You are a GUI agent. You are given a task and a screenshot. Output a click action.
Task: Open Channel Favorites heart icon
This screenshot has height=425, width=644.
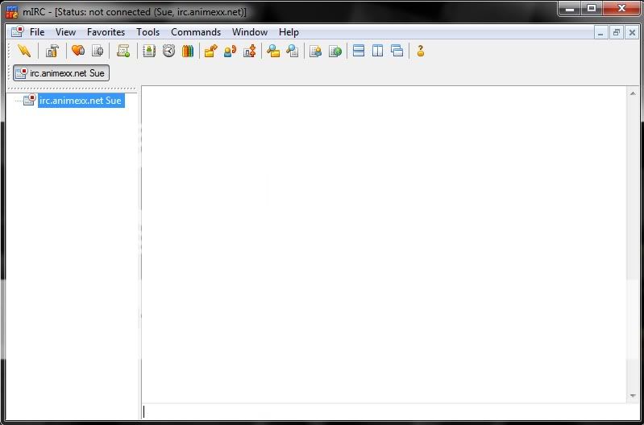(x=77, y=51)
